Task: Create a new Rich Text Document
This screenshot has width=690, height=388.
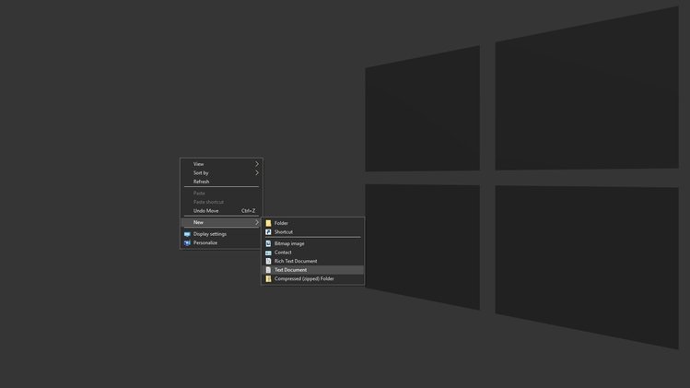Action: tap(313, 261)
